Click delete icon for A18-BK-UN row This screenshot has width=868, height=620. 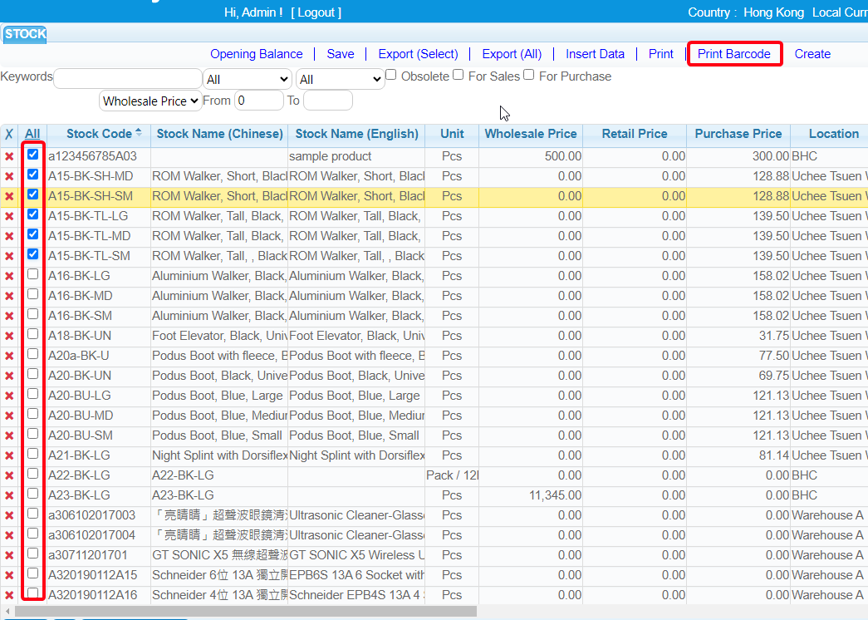pyautogui.click(x=9, y=336)
